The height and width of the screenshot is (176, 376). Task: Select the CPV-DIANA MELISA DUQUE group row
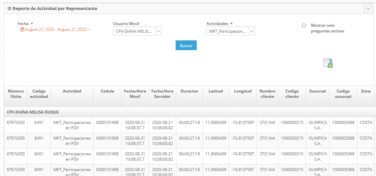click(x=190, y=112)
